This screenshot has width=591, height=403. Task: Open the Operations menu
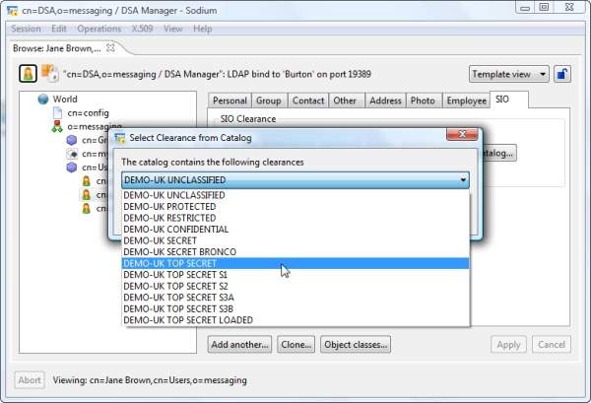(98, 29)
